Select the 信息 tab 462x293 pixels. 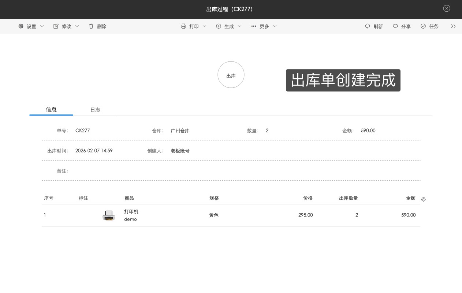[51, 109]
